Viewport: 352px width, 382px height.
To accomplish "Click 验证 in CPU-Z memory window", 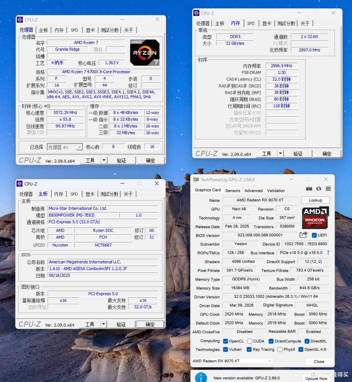I will coord(298,153).
